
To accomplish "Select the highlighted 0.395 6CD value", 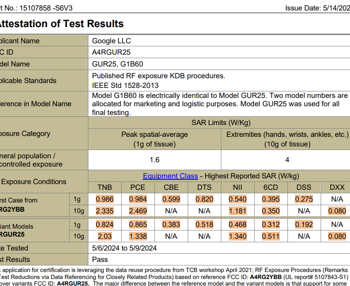I will click(x=271, y=199).
